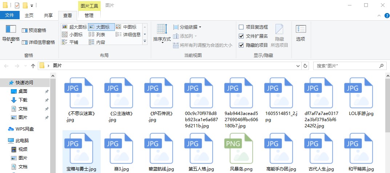Viewport: 390px width, 173px height.
Task: Select List (列表) layout
Action: (97, 34)
